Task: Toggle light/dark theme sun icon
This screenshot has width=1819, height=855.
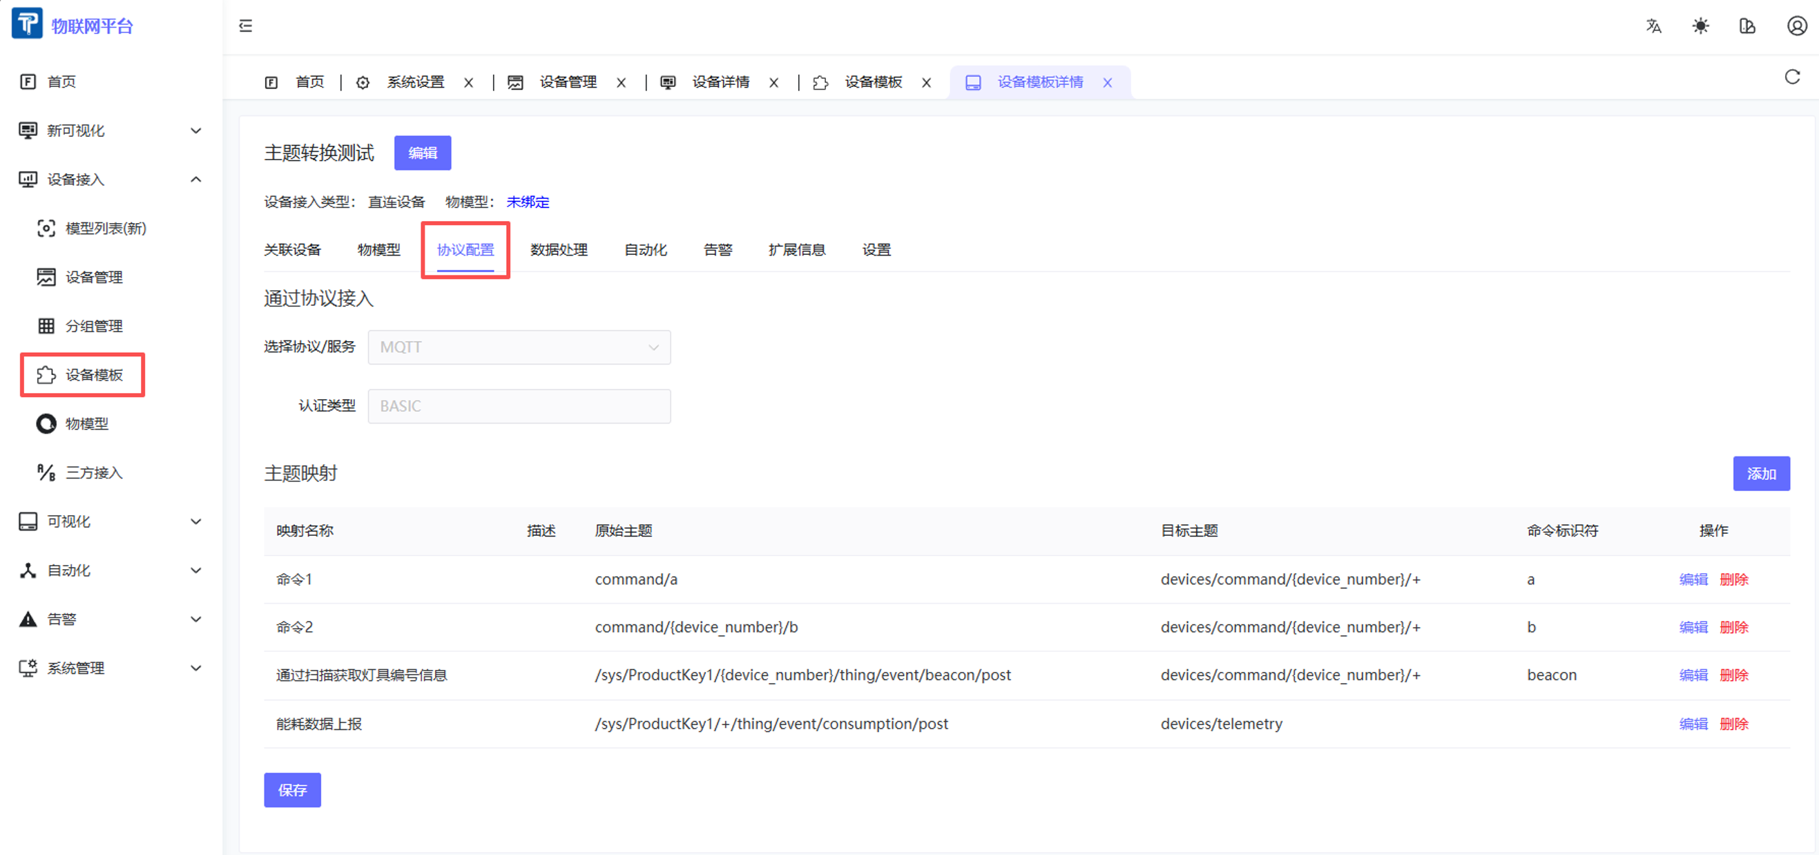Action: tap(1700, 26)
